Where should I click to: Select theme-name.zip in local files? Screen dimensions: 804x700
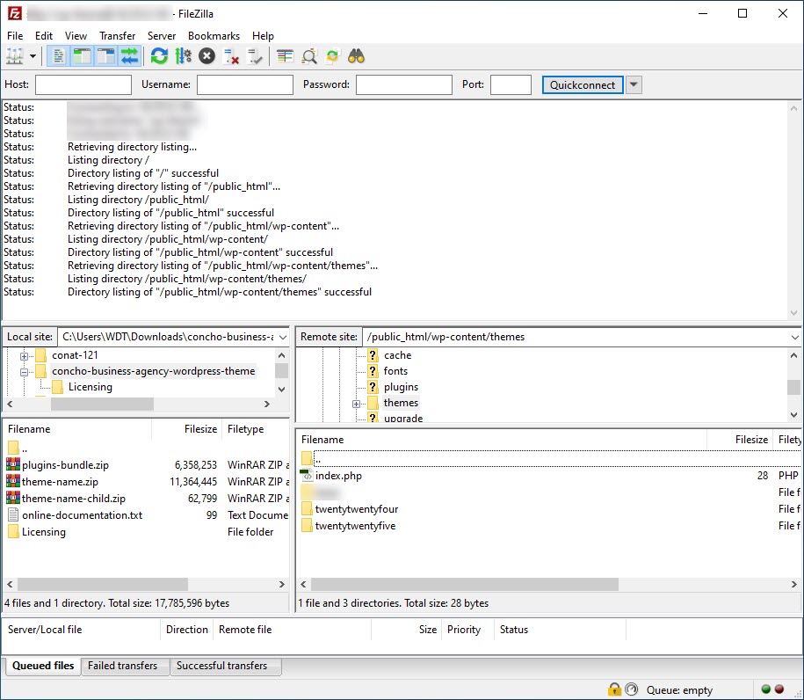pyautogui.click(x=60, y=482)
